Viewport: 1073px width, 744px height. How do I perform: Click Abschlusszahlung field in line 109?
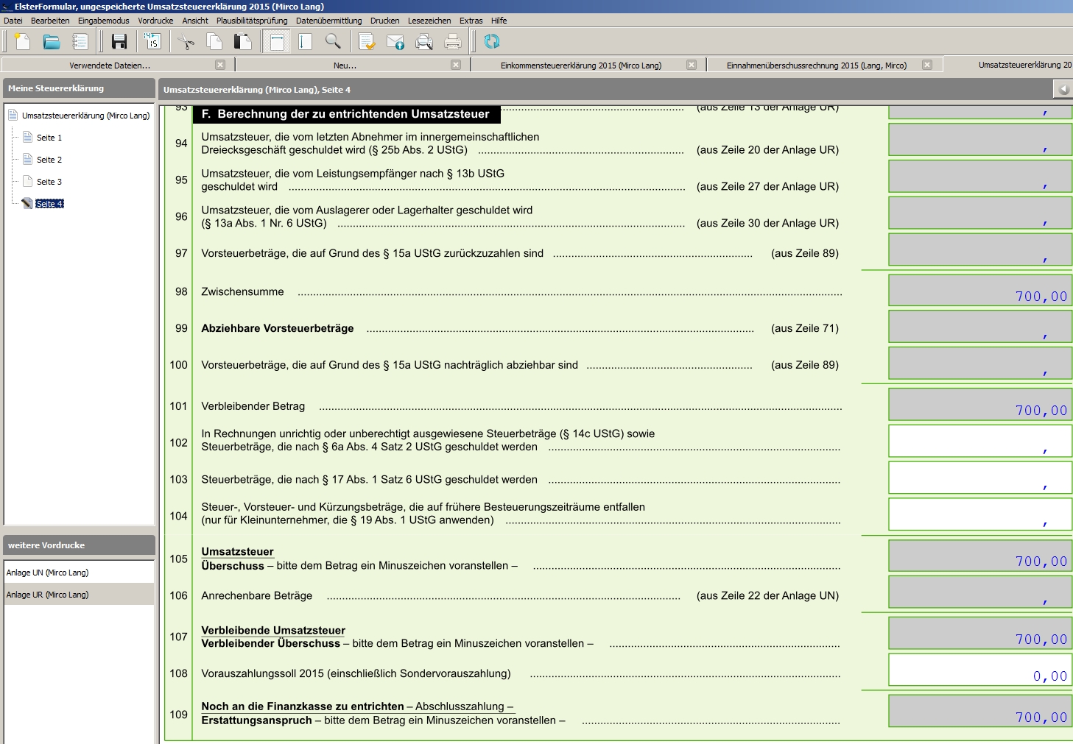[x=980, y=711]
